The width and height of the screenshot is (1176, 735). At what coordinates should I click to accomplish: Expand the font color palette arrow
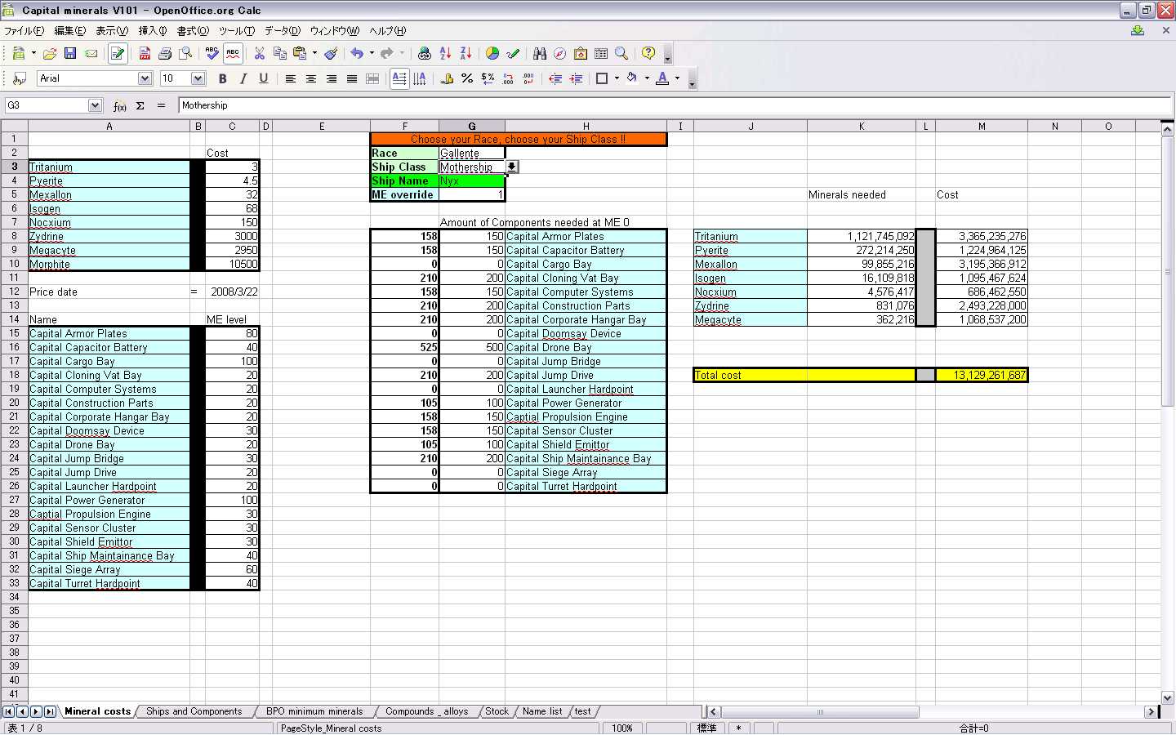(677, 78)
